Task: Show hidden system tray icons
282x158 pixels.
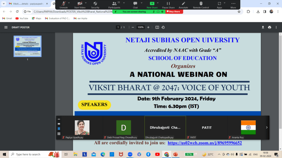Action: point(219,154)
